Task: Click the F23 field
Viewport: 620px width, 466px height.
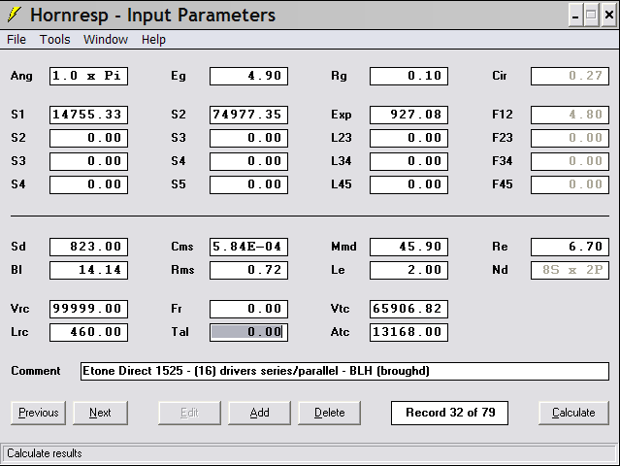Action: (570, 138)
